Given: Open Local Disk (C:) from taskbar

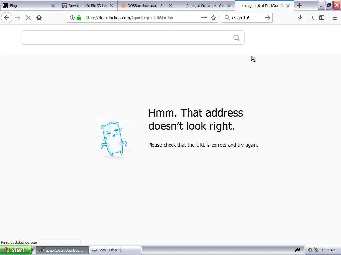Looking at the screenshot, I should [x=115, y=250].
